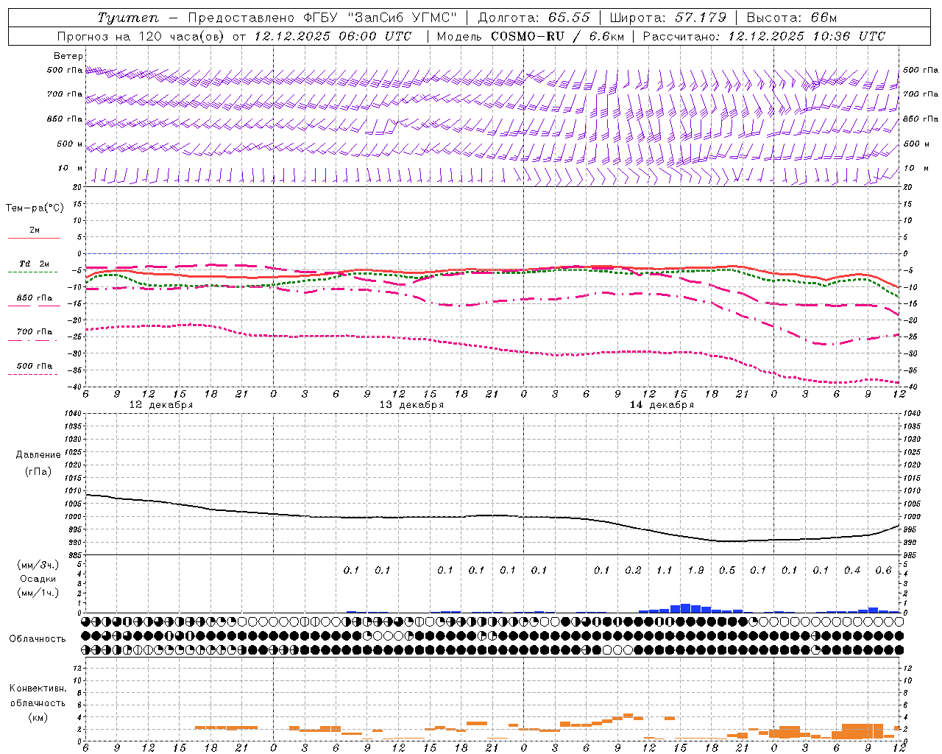
Task: Click the "(км)" unit label under convective cloudiness
Action: [x=38, y=717]
